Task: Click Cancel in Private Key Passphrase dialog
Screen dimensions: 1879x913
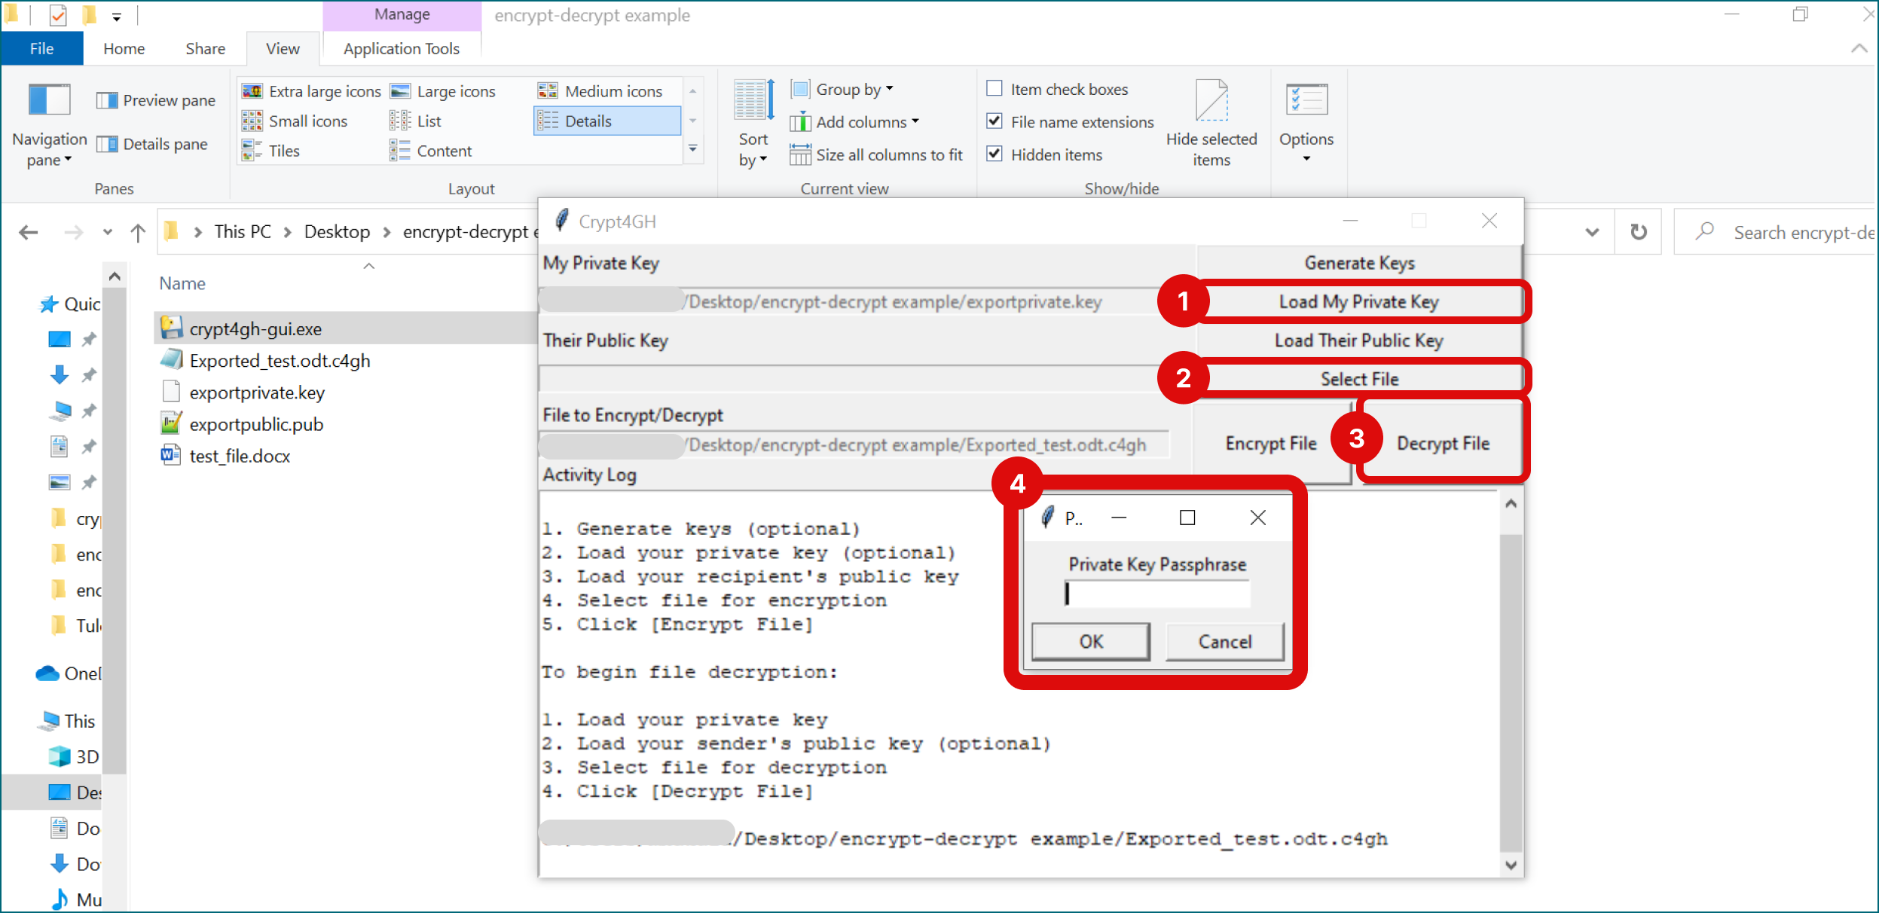Action: pyautogui.click(x=1222, y=640)
